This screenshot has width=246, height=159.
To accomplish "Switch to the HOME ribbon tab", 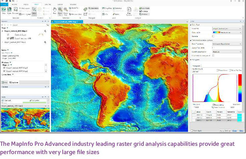I will point(15,5).
